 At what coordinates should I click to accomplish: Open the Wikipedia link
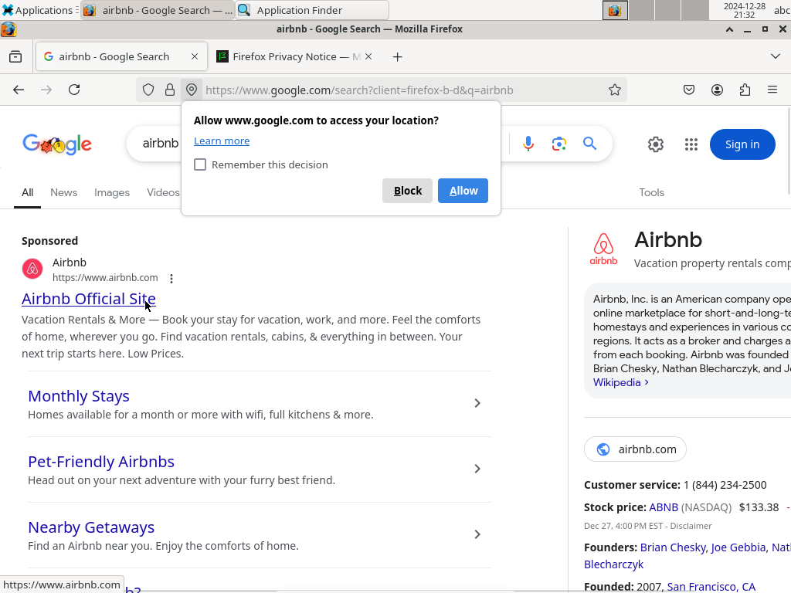click(620, 382)
